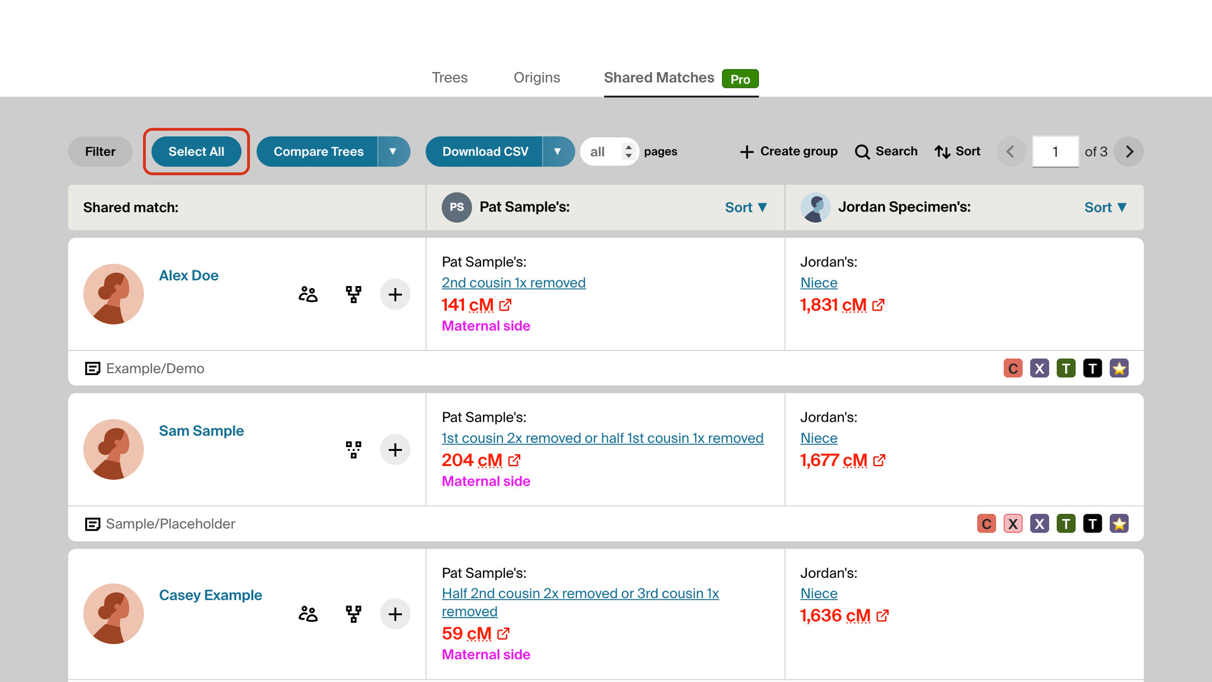The width and height of the screenshot is (1212, 682).
Task: Go to previous page of results
Action: coord(1011,152)
